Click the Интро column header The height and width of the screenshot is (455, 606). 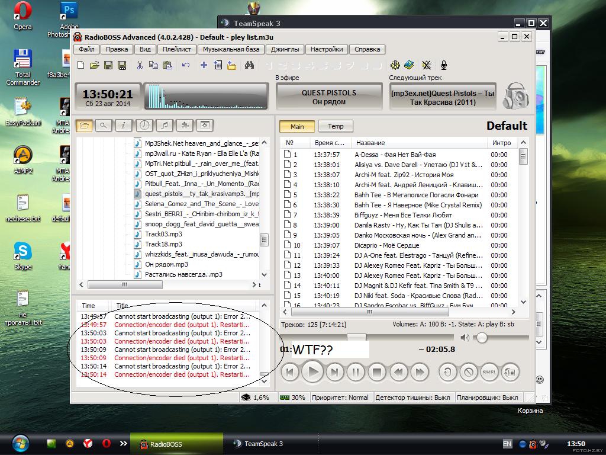click(x=502, y=143)
